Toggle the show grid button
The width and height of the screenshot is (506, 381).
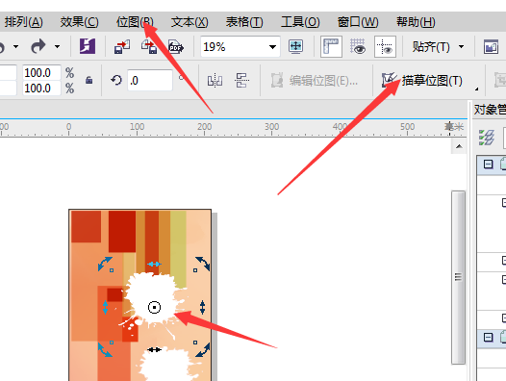click(x=358, y=47)
